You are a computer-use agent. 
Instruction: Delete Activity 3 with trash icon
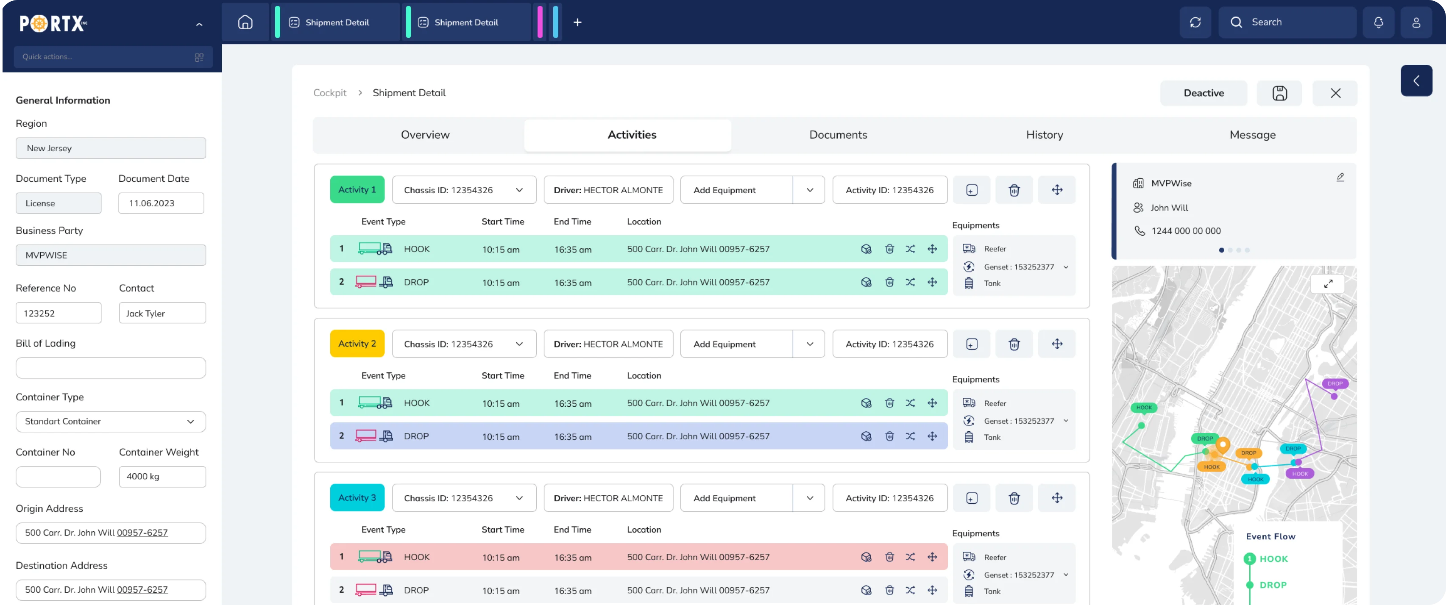click(1014, 498)
